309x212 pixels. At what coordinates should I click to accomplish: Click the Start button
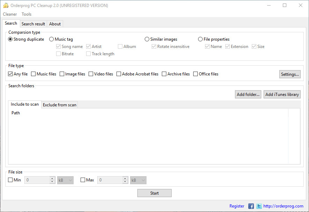coord(154,193)
